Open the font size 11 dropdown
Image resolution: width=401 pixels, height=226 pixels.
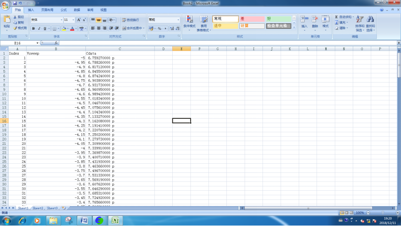point(73,20)
